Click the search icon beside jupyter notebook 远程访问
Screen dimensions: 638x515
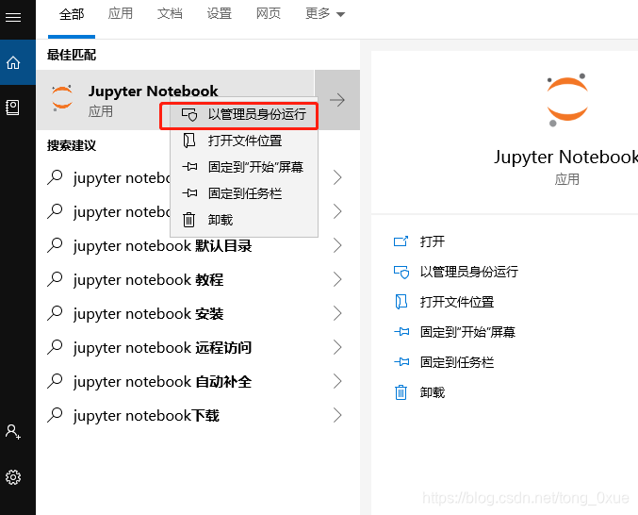click(55, 347)
